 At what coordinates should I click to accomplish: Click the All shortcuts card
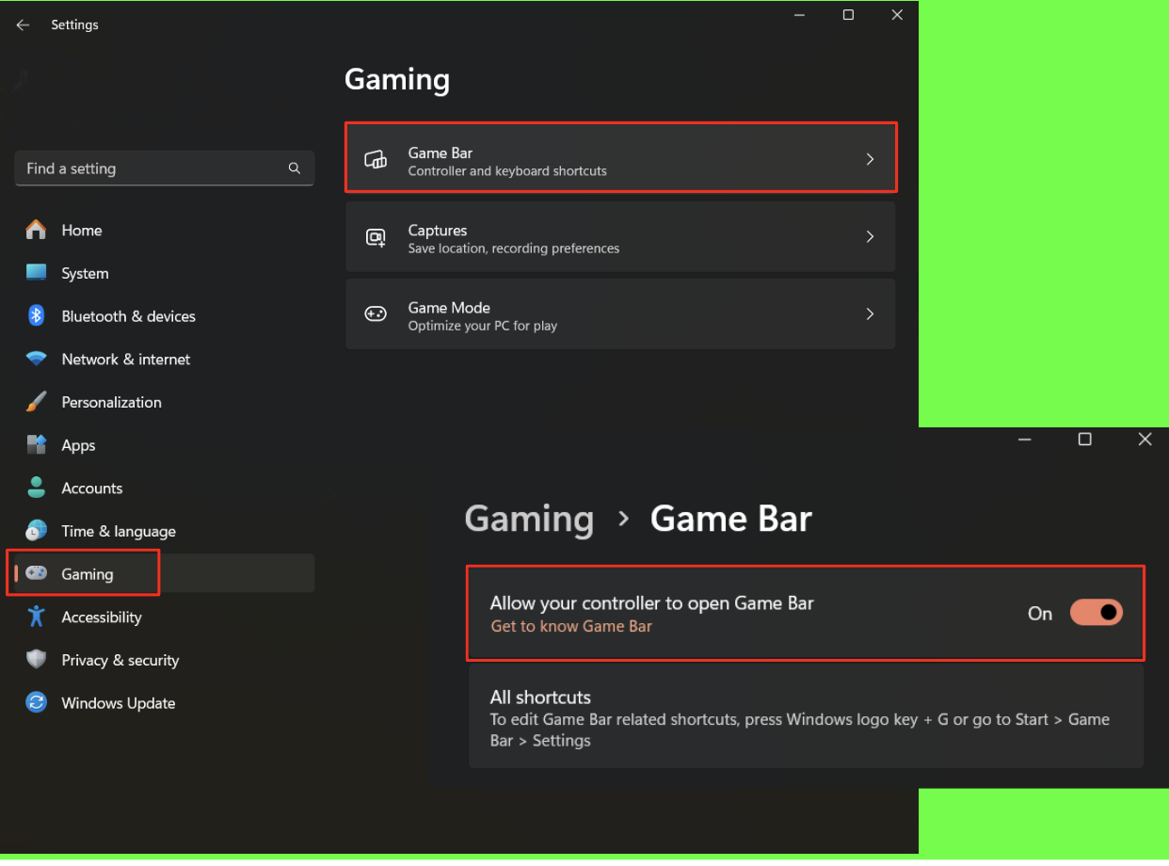coord(806,717)
